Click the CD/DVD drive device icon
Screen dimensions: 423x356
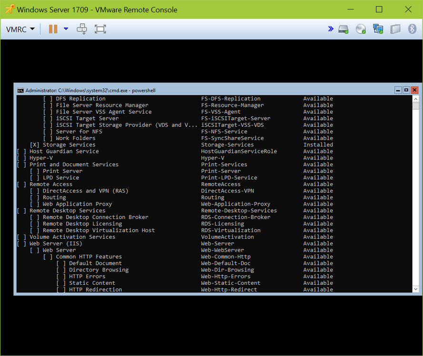[x=361, y=29]
